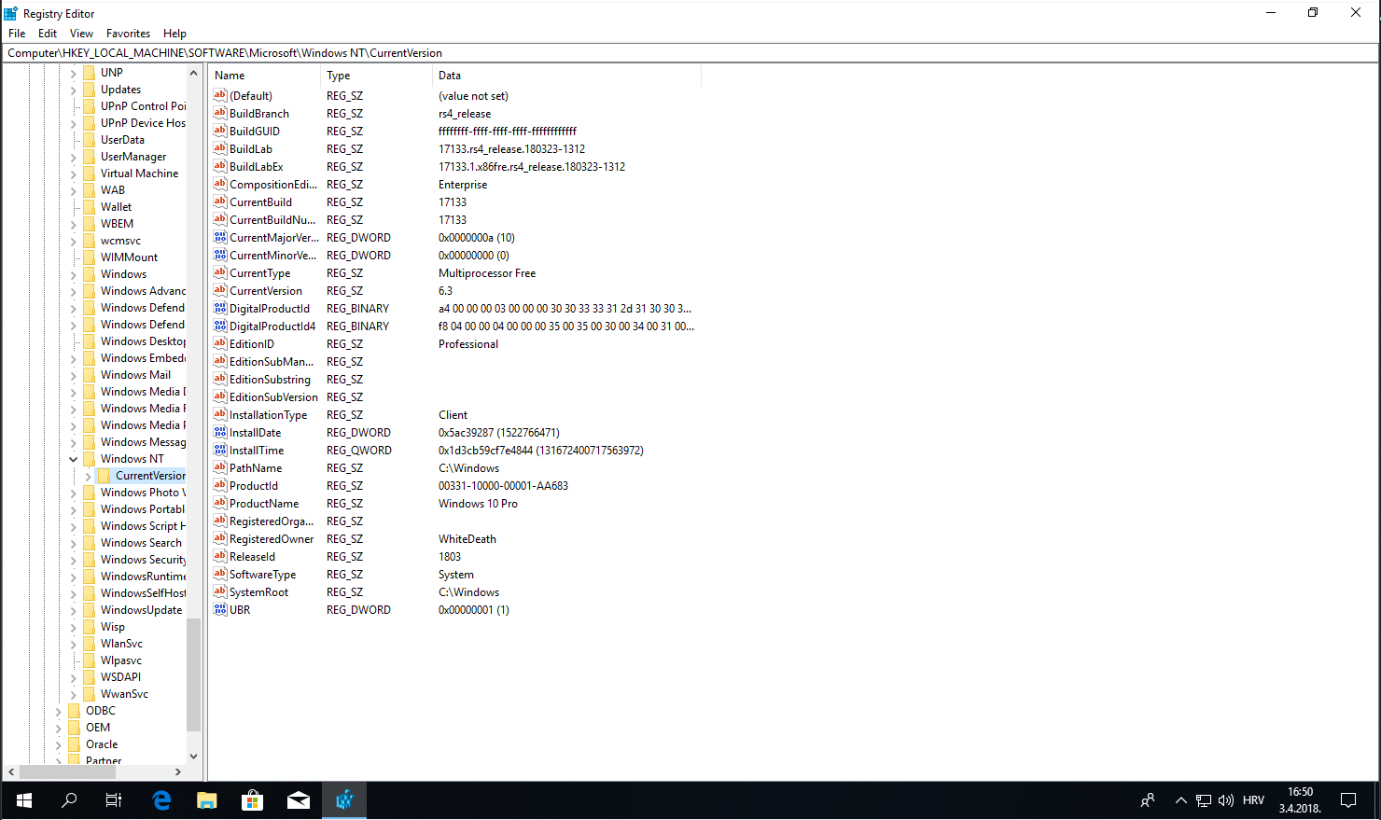Click the Registry Editor taskbar button
The width and height of the screenshot is (1381, 820).
(344, 800)
